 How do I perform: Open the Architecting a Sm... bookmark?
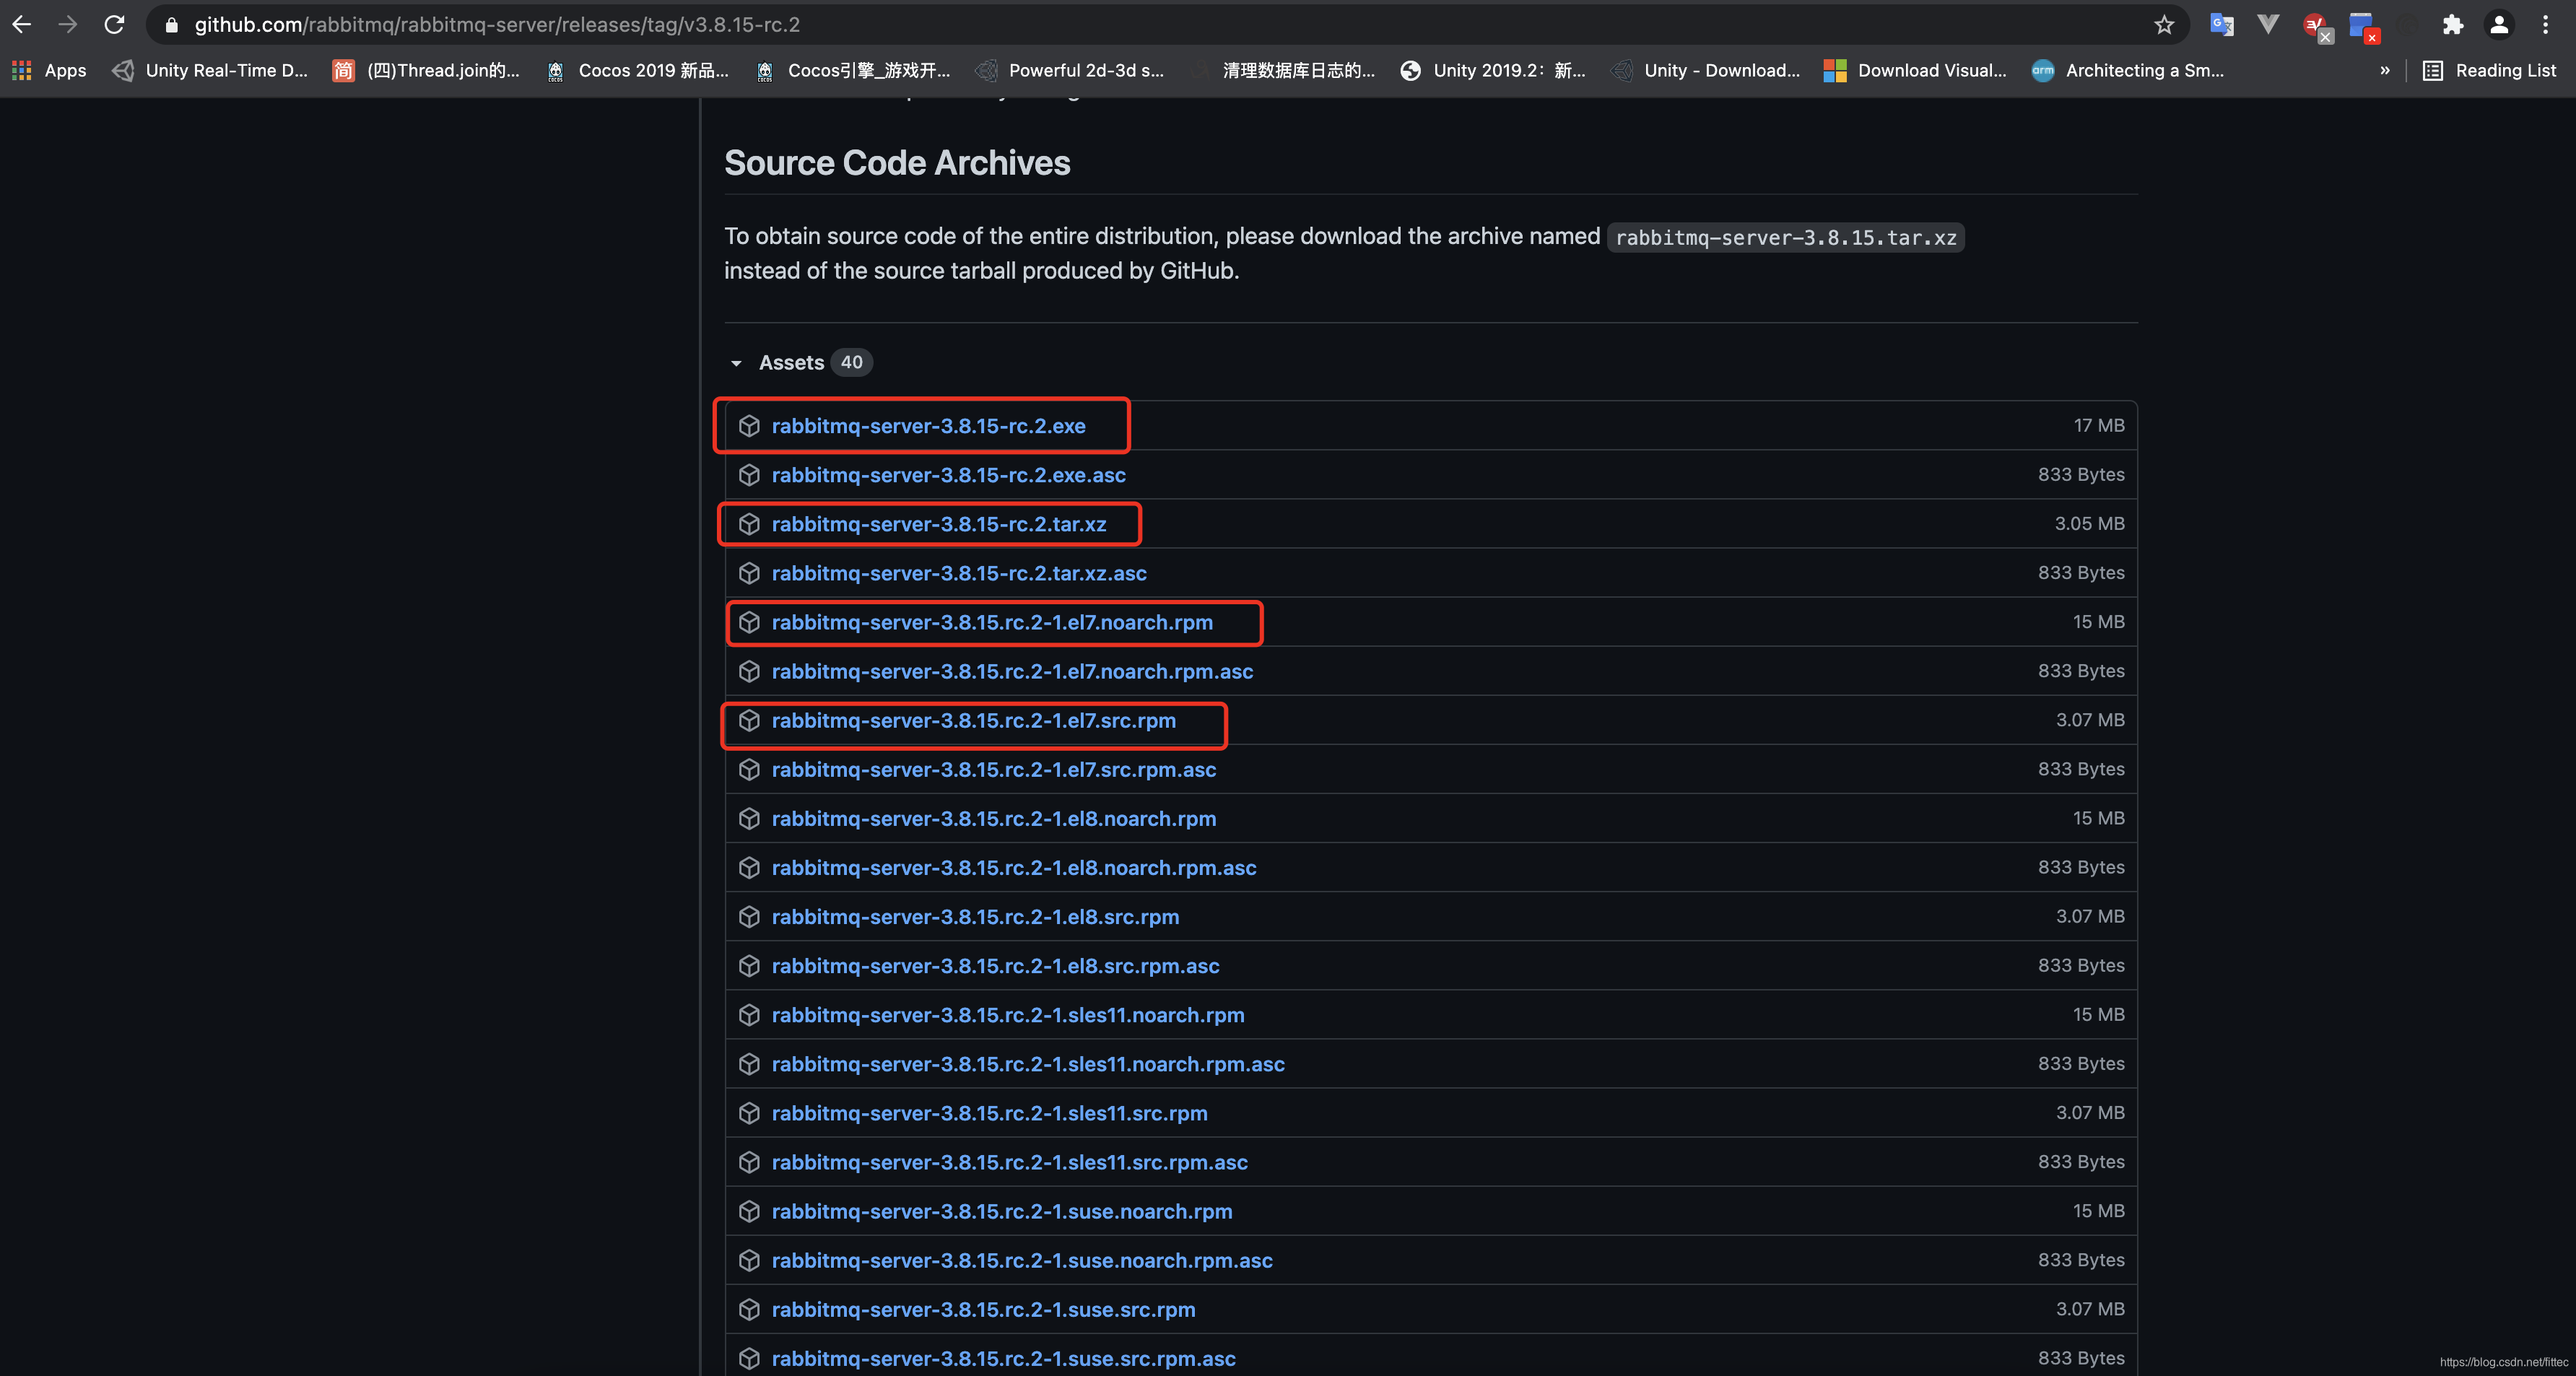pyautogui.click(x=2128, y=70)
